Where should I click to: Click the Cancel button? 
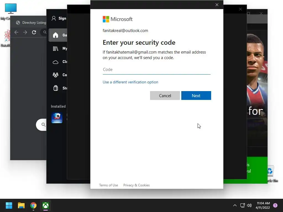[165, 96]
